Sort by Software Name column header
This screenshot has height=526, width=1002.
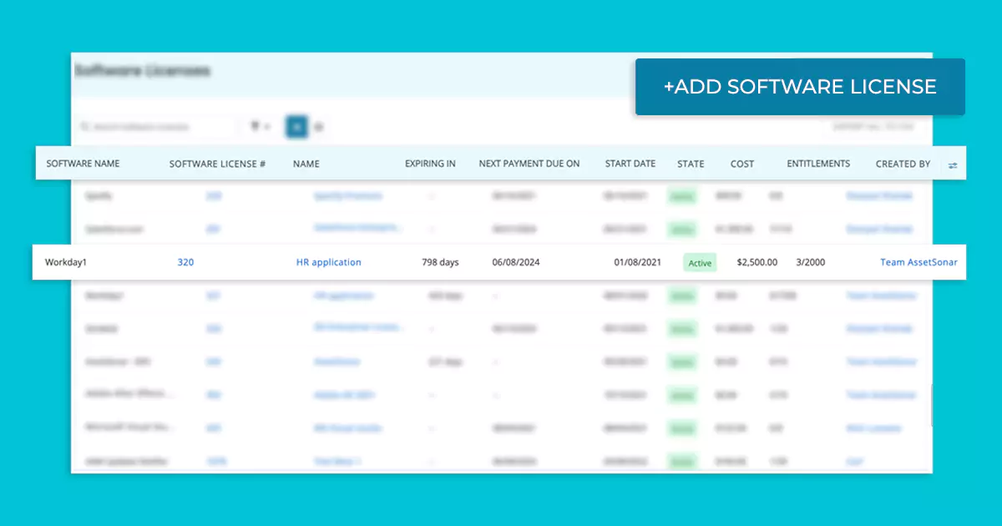[x=83, y=164]
